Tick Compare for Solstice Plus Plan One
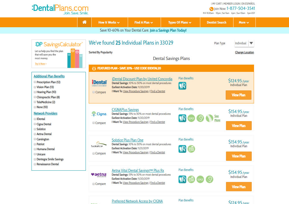 click(x=94, y=154)
